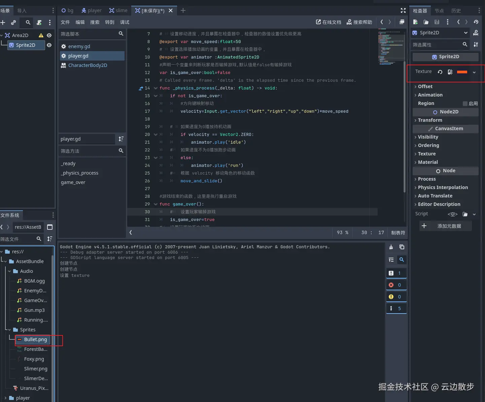Enable the Region checkbox
The image size is (485, 402).
[465, 104]
